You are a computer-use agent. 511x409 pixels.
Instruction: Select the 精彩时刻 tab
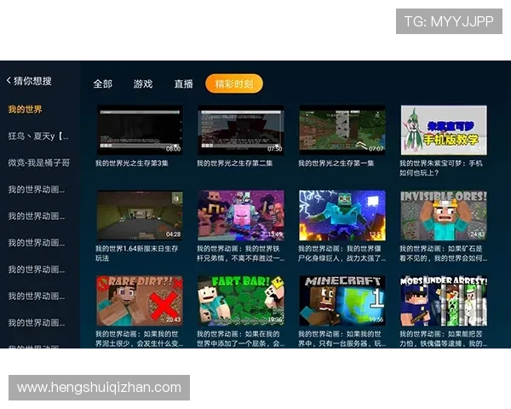coord(234,84)
